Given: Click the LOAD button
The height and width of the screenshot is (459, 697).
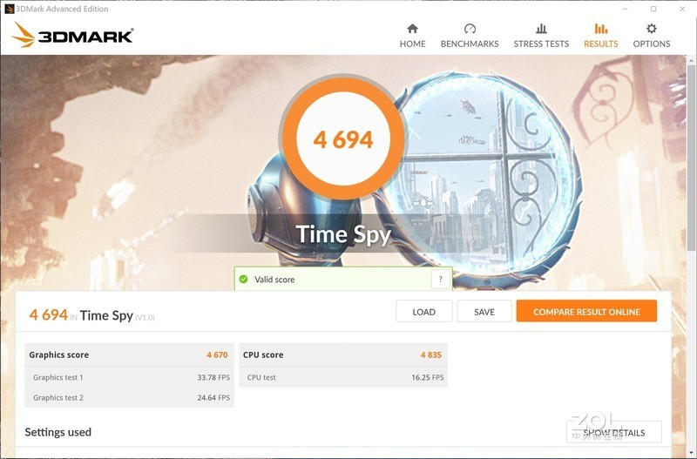Looking at the screenshot, I should (x=424, y=311).
